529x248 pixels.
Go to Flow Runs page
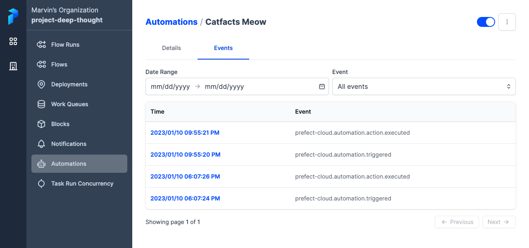pyautogui.click(x=79, y=45)
